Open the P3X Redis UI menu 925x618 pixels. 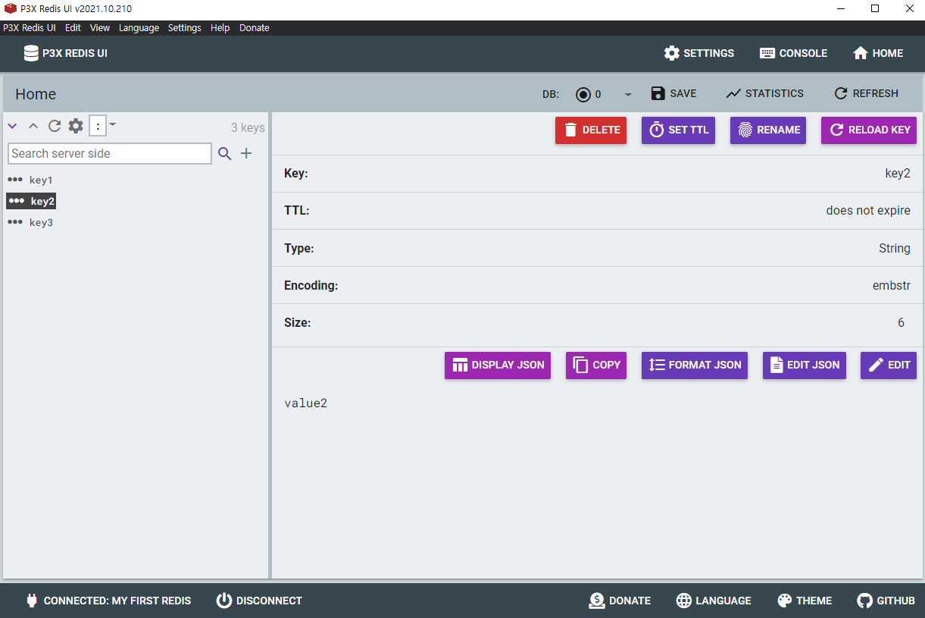(x=30, y=28)
